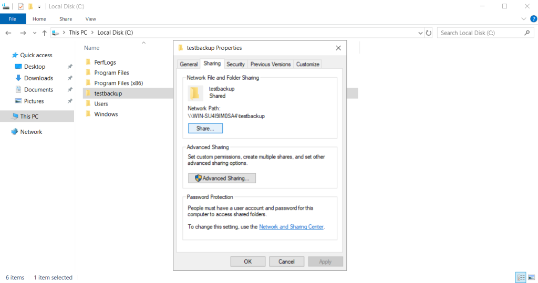Switch to details view icon in status bar

click(x=521, y=278)
